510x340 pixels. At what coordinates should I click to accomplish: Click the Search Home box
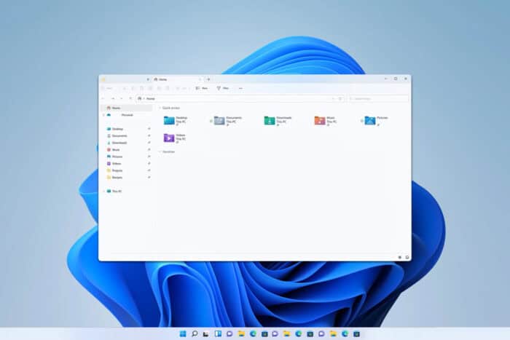coord(379,98)
